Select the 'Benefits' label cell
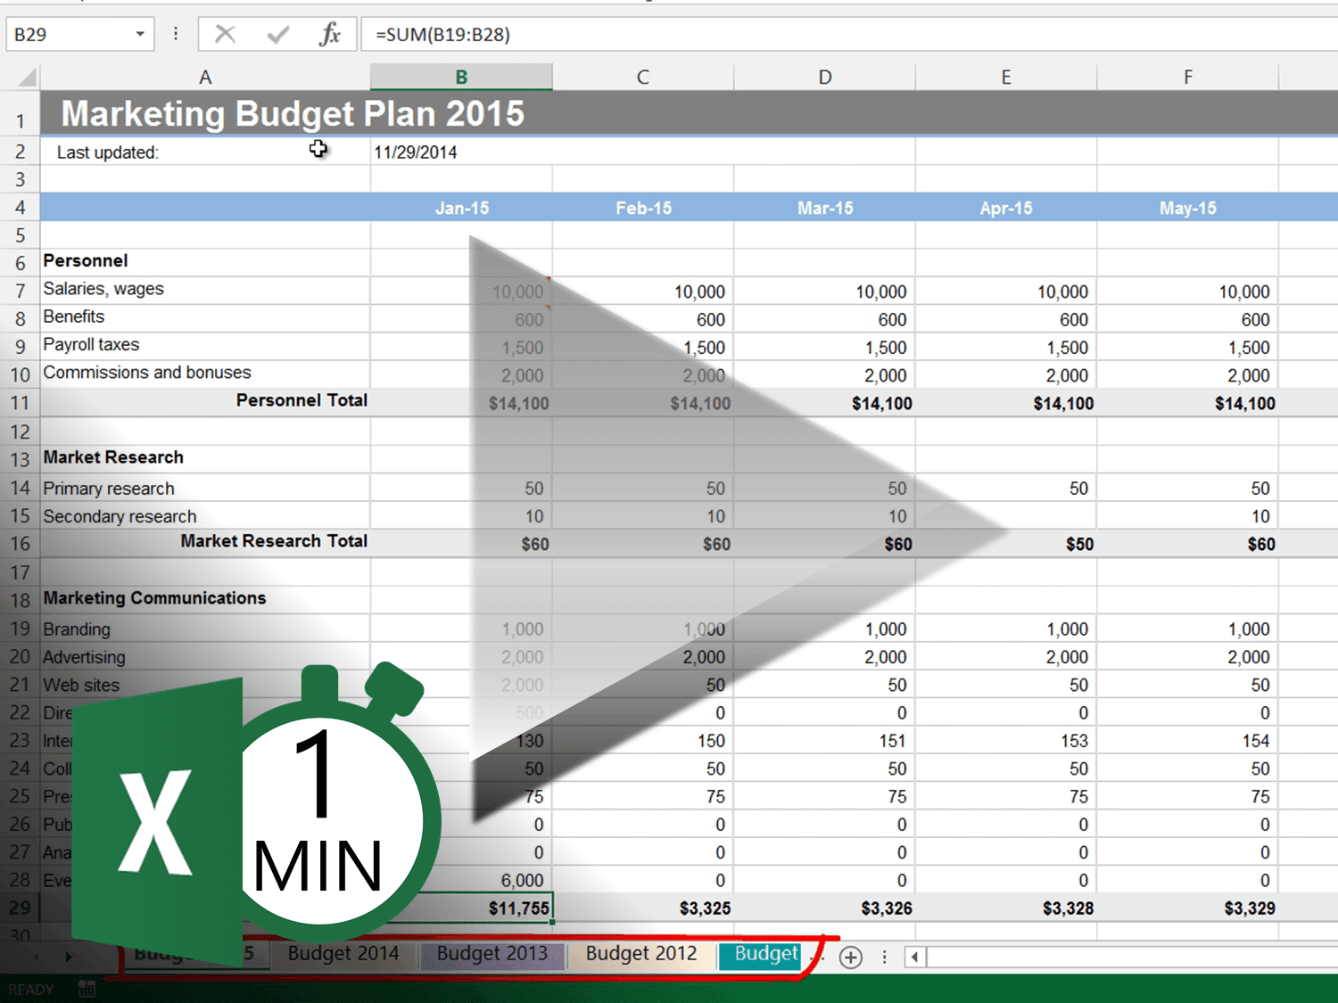Screen dimensions: 1338x1003 [205, 317]
